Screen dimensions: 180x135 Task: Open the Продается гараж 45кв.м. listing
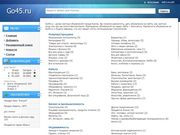pos(17,125)
